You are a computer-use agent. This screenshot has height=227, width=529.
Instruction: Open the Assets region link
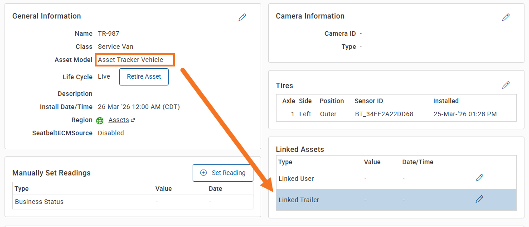119,120
